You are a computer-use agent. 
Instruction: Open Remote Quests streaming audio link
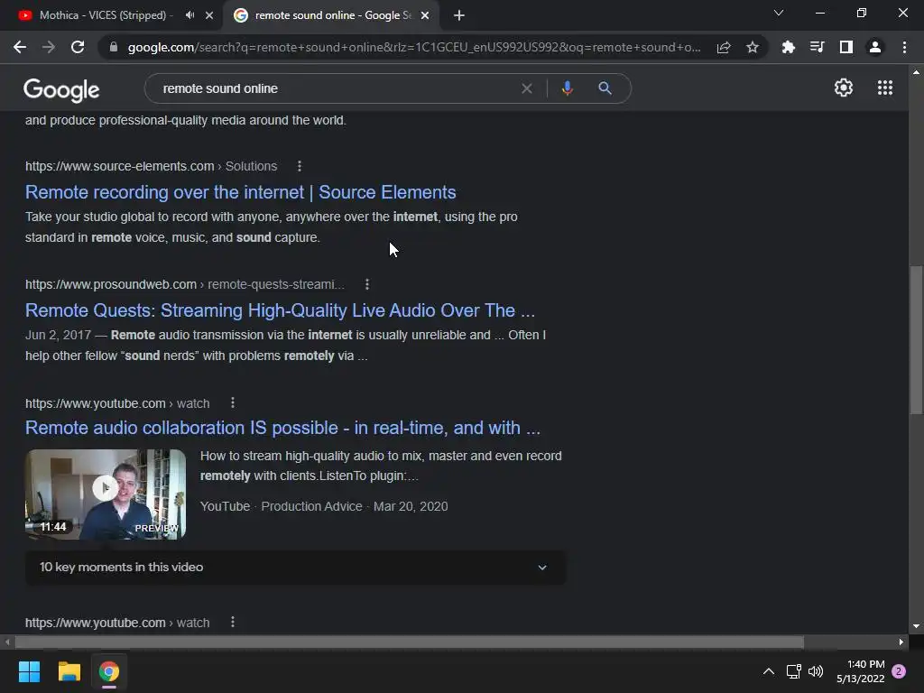pyautogui.click(x=280, y=310)
